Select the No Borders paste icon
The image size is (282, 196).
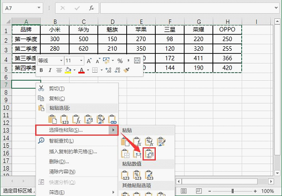click(125, 154)
